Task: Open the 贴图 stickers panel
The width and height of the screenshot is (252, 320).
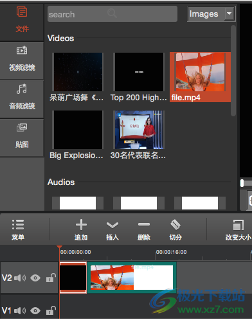Action: pyautogui.click(x=22, y=138)
